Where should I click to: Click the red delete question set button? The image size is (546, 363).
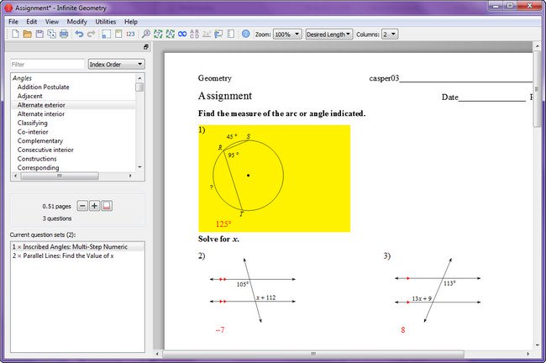(108, 206)
